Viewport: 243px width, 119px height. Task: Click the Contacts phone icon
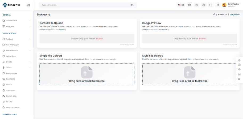coord(4,79)
